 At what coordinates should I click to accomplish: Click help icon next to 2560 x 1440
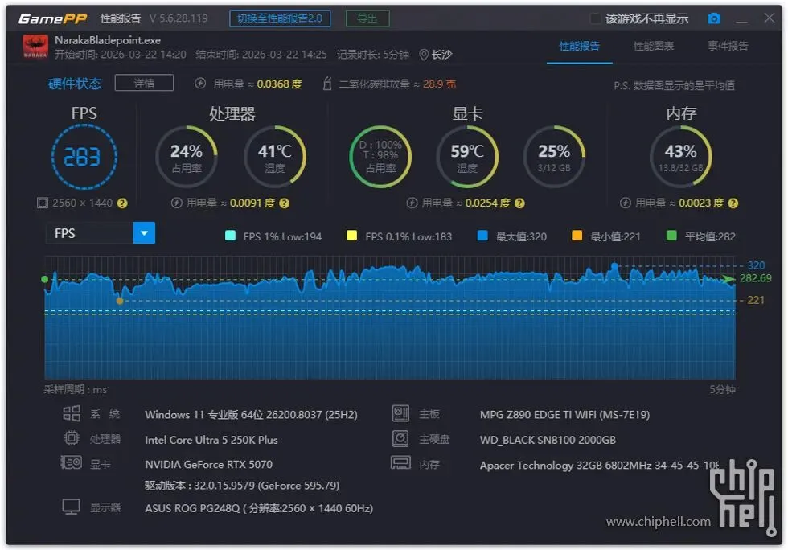122,203
